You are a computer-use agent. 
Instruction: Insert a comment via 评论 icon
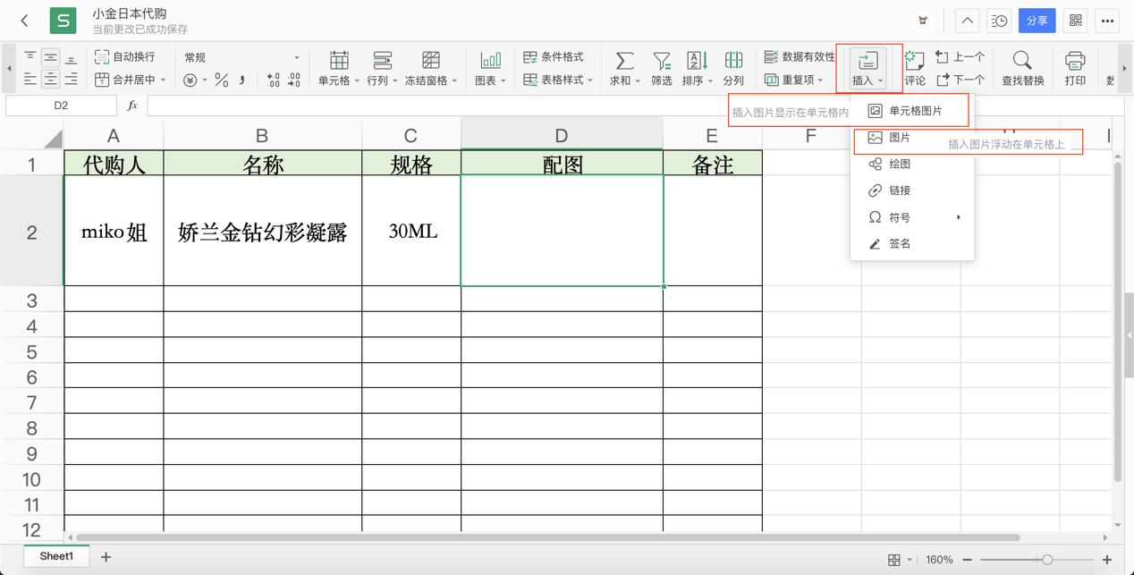pyautogui.click(x=915, y=68)
